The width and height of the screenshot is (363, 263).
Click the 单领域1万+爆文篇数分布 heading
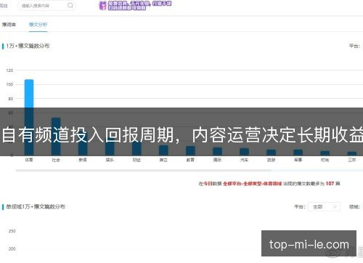pyautogui.click(x=36, y=206)
